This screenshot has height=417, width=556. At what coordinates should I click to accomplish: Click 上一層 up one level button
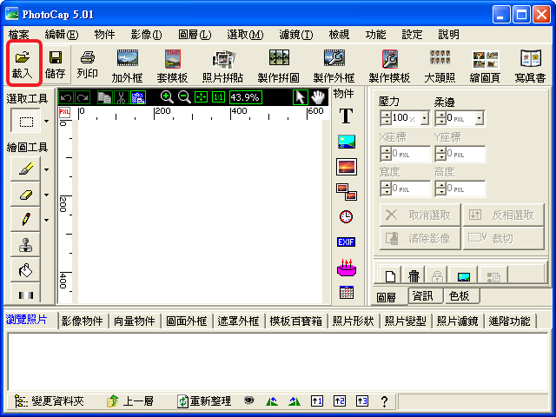(129, 401)
